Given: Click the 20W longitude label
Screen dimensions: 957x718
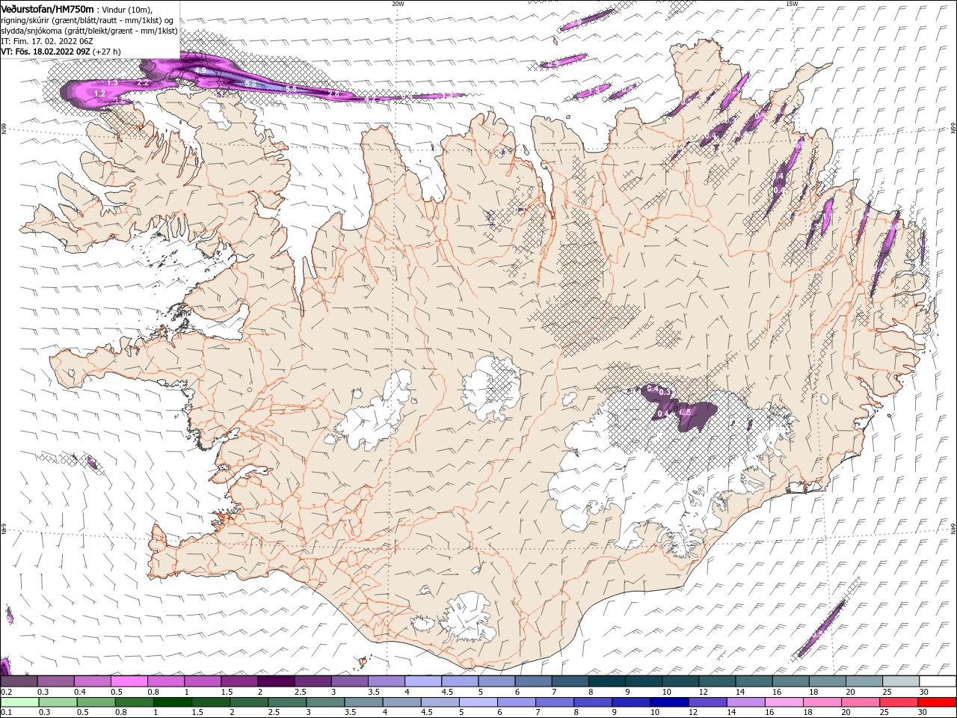Looking at the screenshot, I should tap(398, 4).
